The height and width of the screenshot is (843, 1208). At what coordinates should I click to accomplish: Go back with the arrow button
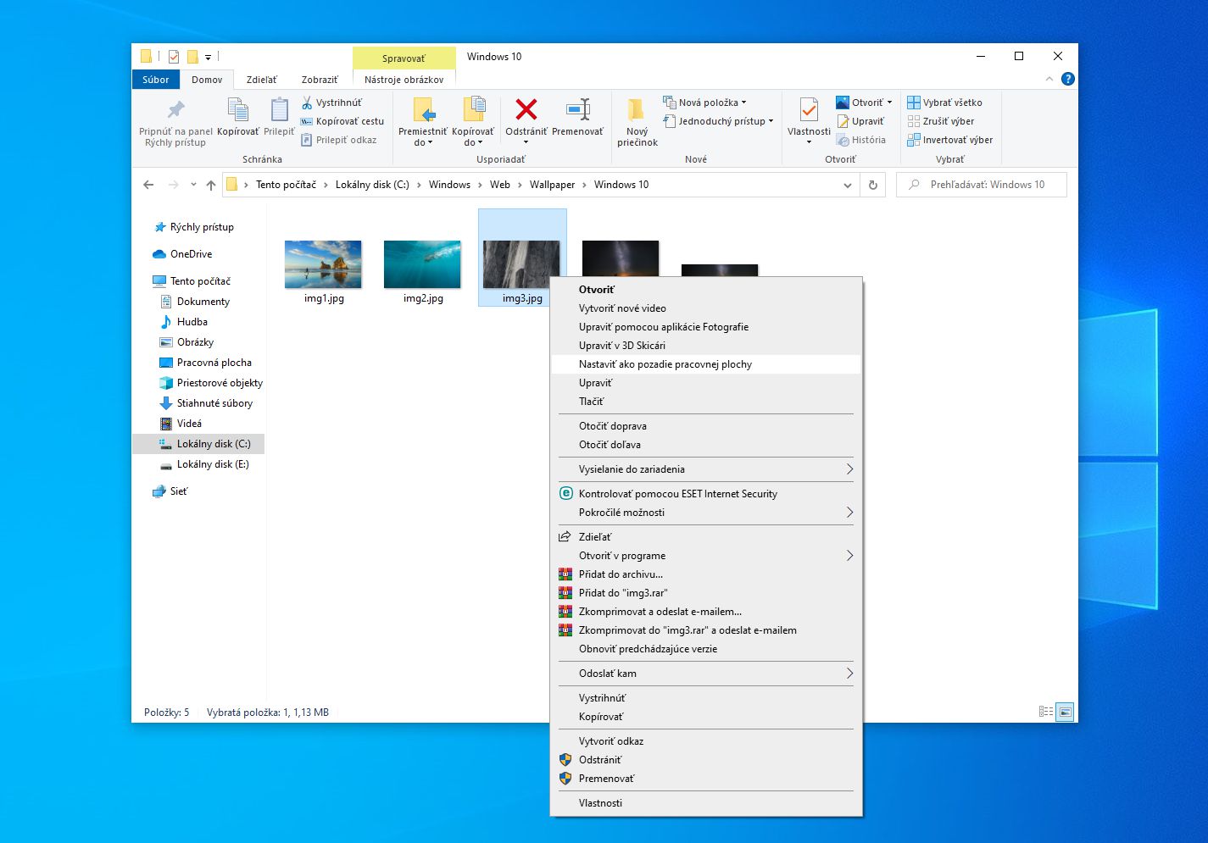pyautogui.click(x=149, y=185)
